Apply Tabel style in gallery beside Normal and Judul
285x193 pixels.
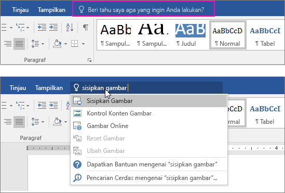click(265, 35)
